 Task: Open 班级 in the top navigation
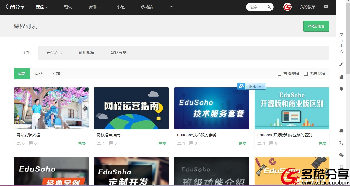click(x=68, y=7)
